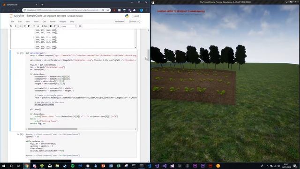
Task: Open the Cell menu in Jupyter
Action: tap(44, 22)
